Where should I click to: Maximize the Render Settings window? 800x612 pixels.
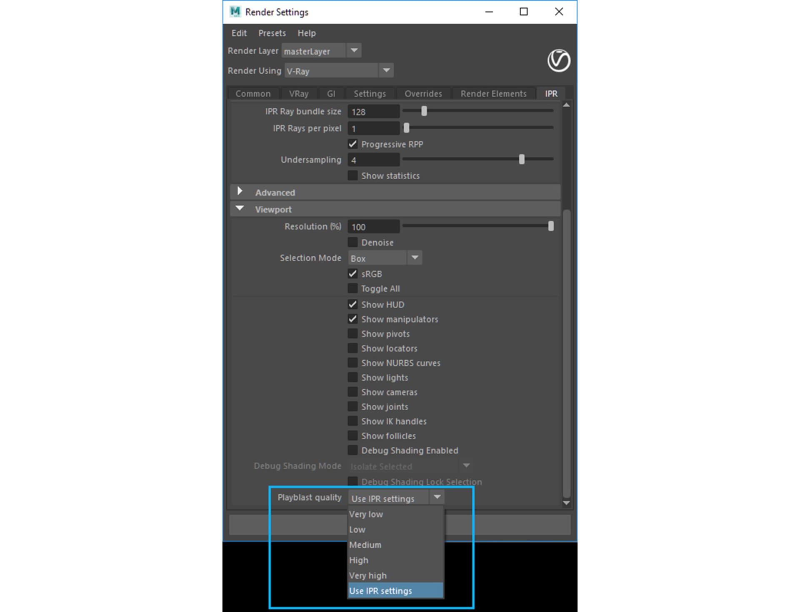pos(524,12)
